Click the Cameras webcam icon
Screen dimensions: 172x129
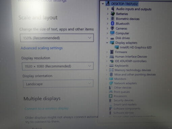(x=112, y=28)
